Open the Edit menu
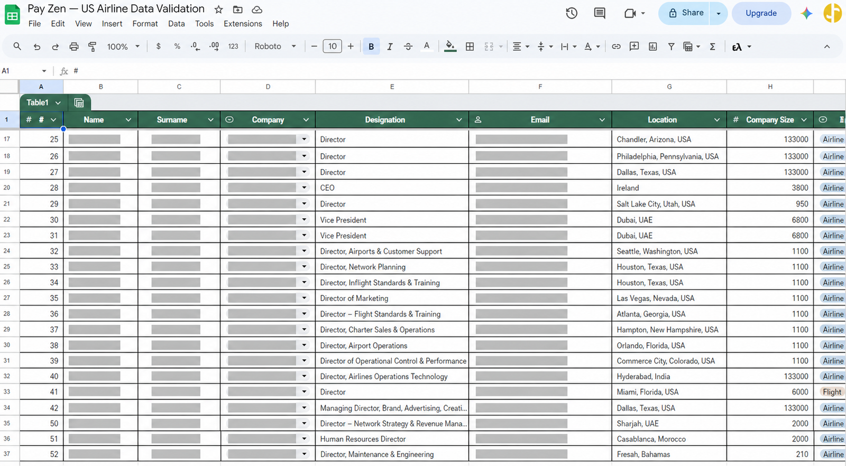This screenshot has height=466, width=846. pyautogui.click(x=58, y=24)
